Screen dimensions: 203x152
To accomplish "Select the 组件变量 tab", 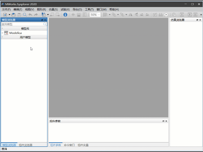I will (x=83, y=145).
